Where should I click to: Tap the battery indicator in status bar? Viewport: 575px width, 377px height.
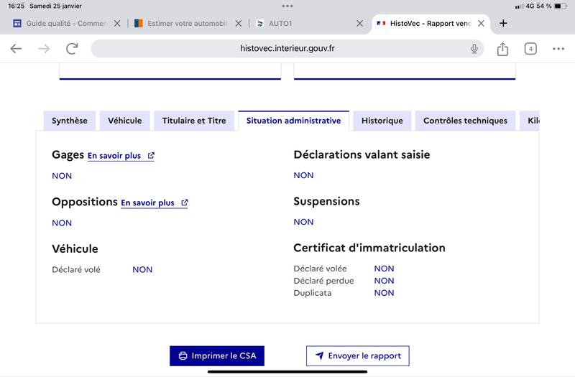[x=560, y=6]
